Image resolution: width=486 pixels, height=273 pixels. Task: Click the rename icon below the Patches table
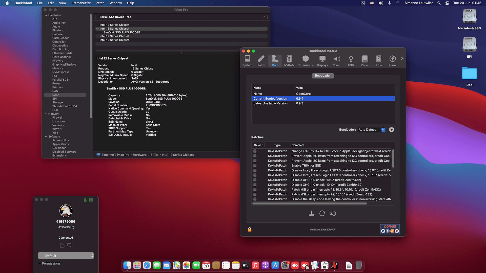(333, 213)
